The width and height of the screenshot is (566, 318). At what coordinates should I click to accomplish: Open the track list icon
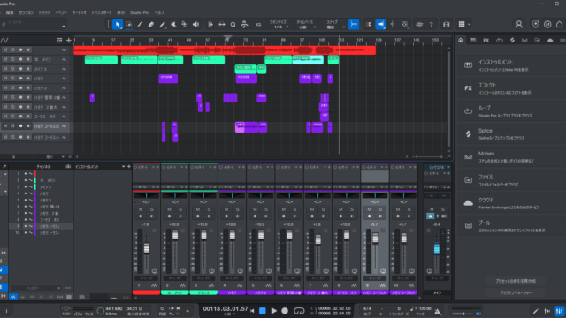pos(59,40)
